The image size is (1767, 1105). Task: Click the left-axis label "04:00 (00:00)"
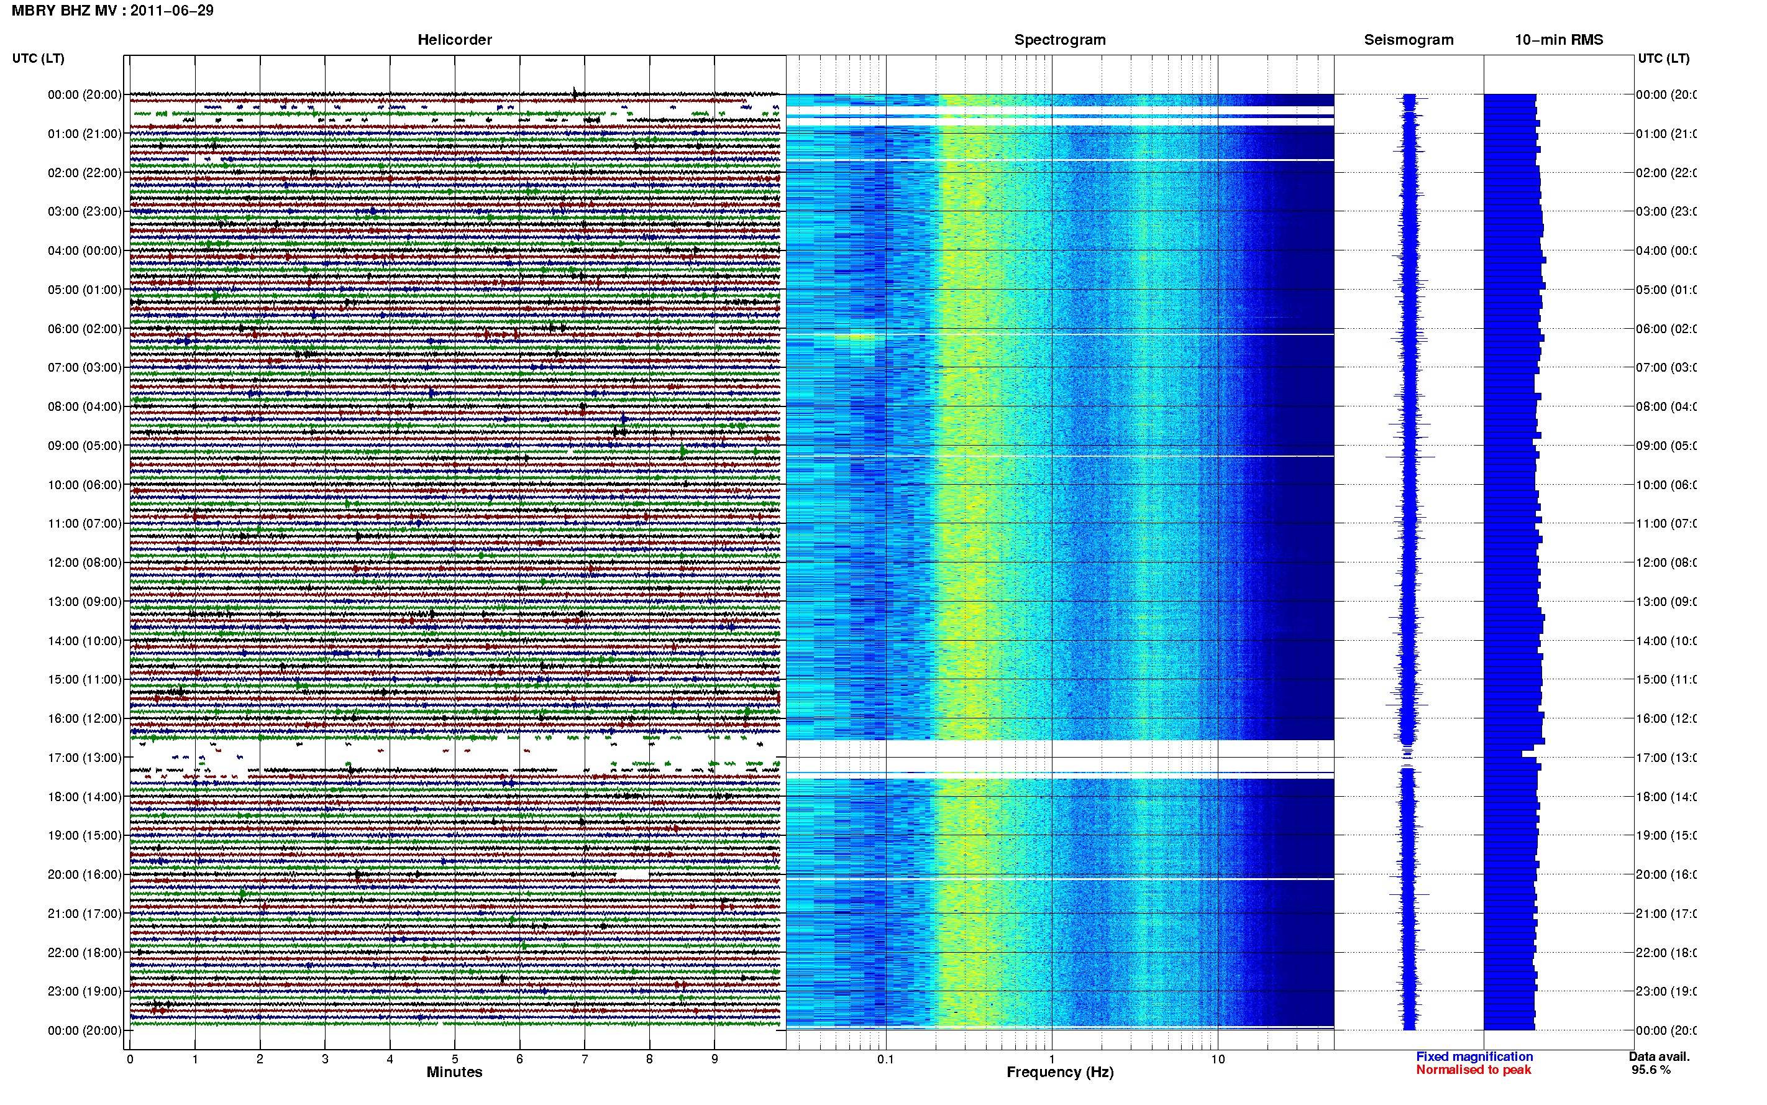coord(84,250)
